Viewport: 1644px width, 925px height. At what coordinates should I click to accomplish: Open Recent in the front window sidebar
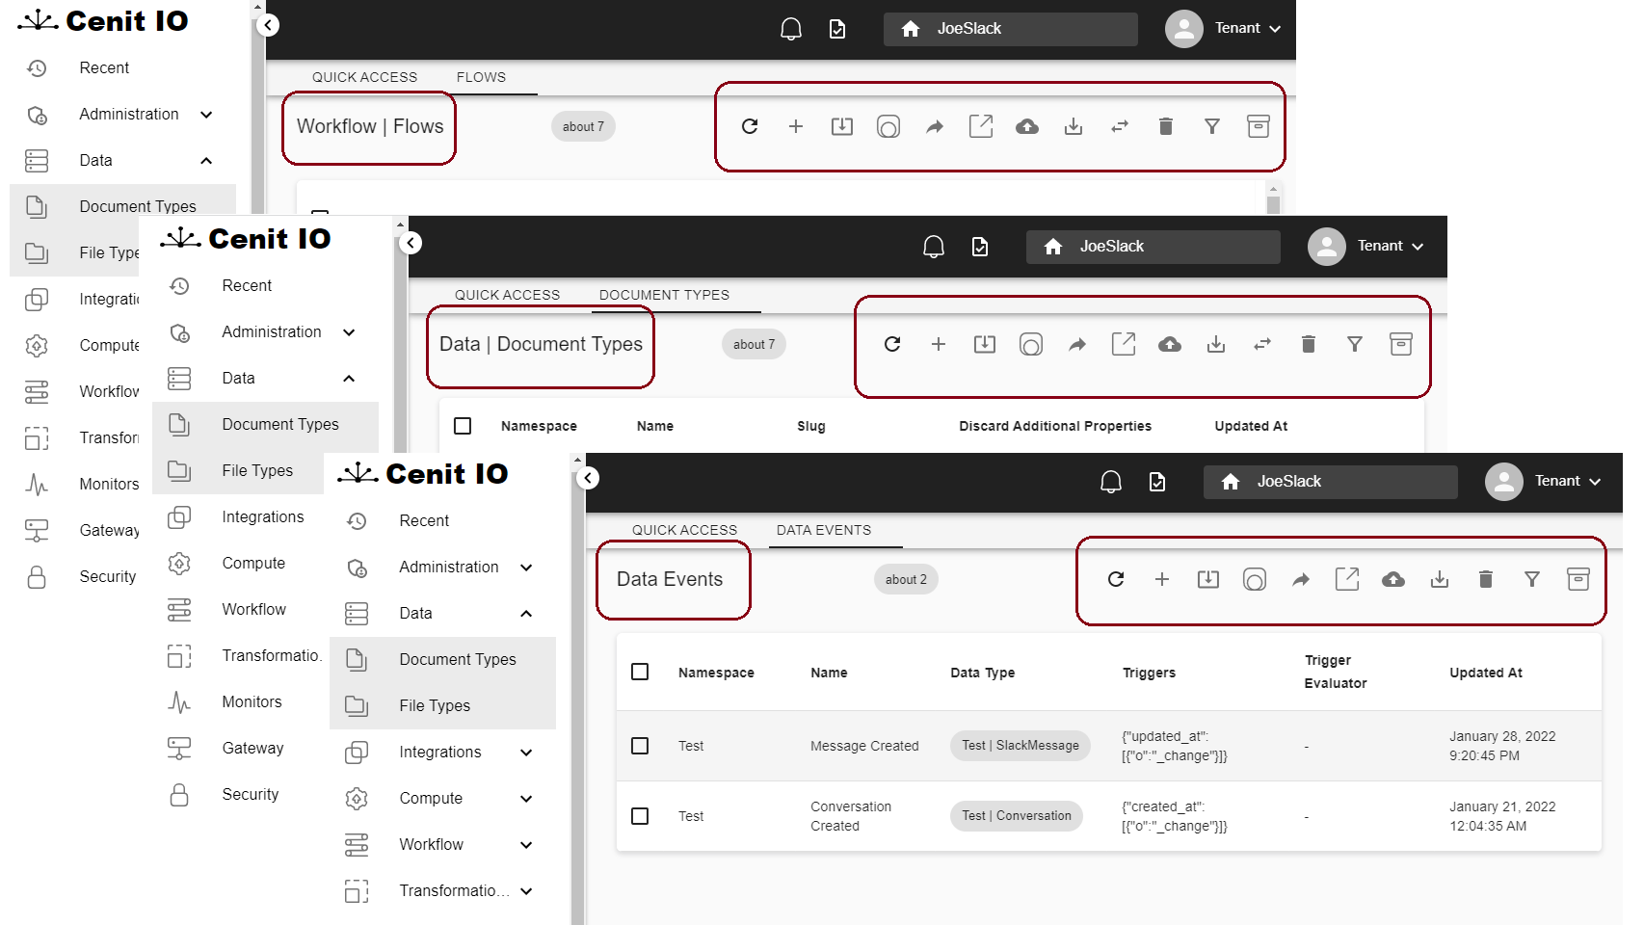click(x=443, y=521)
